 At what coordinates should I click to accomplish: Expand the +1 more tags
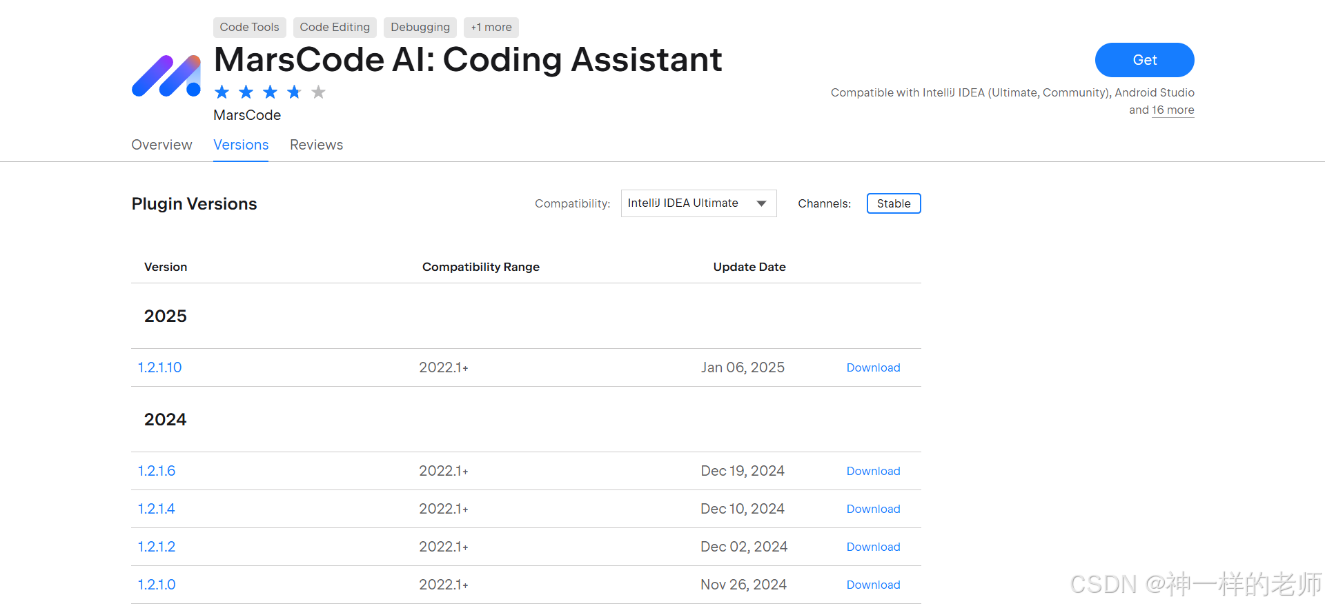491,27
